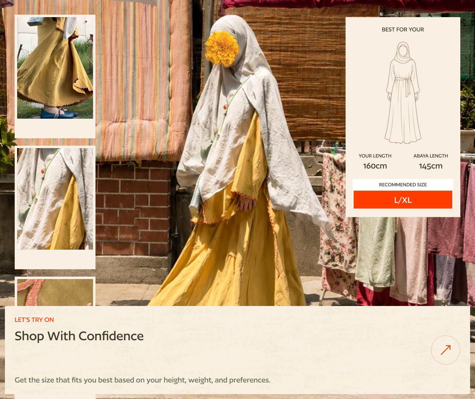Click the RECOMMENDED SIZE label
This screenshot has height=399, width=475.
click(403, 185)
